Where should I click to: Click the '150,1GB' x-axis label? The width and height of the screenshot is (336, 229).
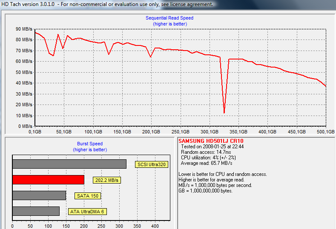point(122,132)
